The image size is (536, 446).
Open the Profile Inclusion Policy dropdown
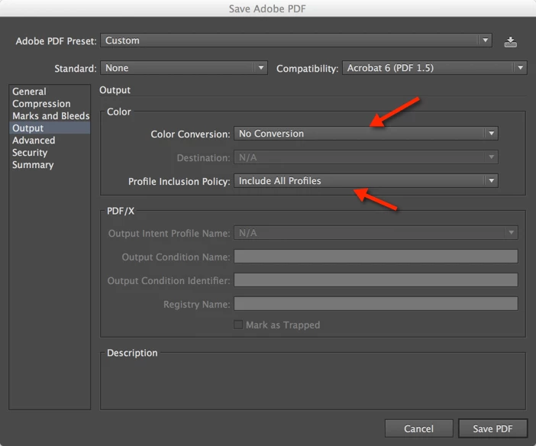coord(366,180)
